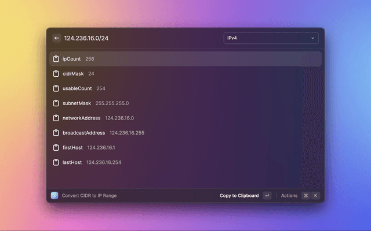The image size is (371, 231).
Task: Click the IPv4 dropdown chevron arrow
Action: tap(312, 38)
